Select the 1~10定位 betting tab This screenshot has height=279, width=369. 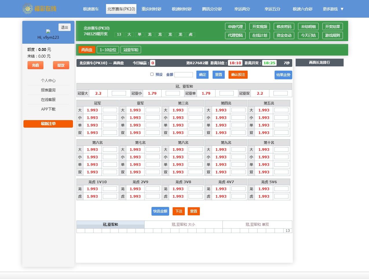click(x=108, y=50)
